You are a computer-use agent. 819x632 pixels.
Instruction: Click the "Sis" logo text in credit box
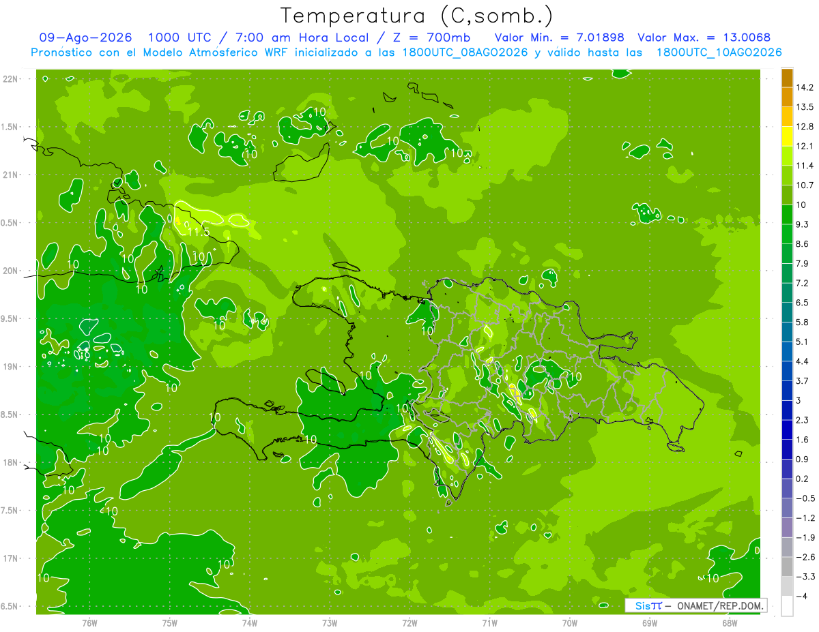coord(643,605)
